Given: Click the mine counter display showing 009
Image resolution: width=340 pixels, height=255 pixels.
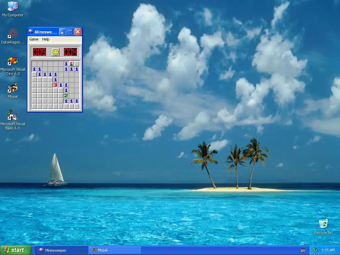Looking at the screenshot, I should click(x=40, y=52).
